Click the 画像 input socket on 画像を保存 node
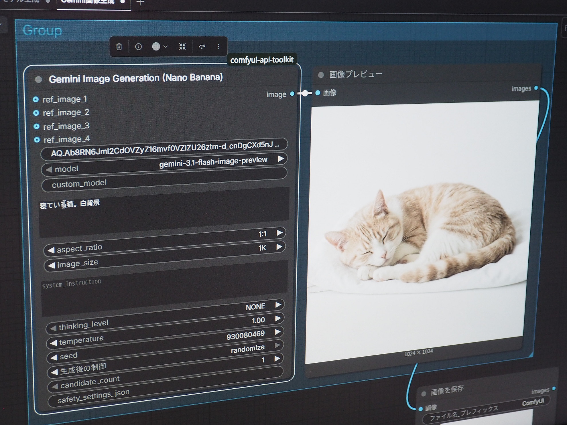The width and height of the screenshot is (567, 425). tap(420, 409)
